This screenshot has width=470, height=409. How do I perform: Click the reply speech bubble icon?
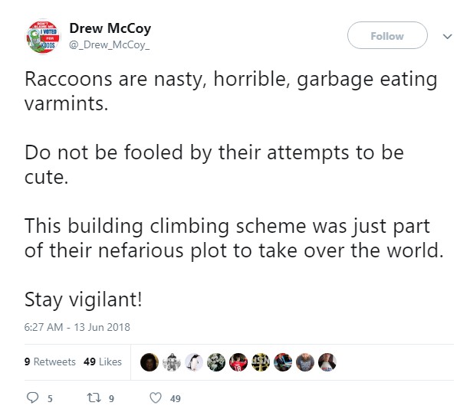pyautogui.click(x=32, y=398)
